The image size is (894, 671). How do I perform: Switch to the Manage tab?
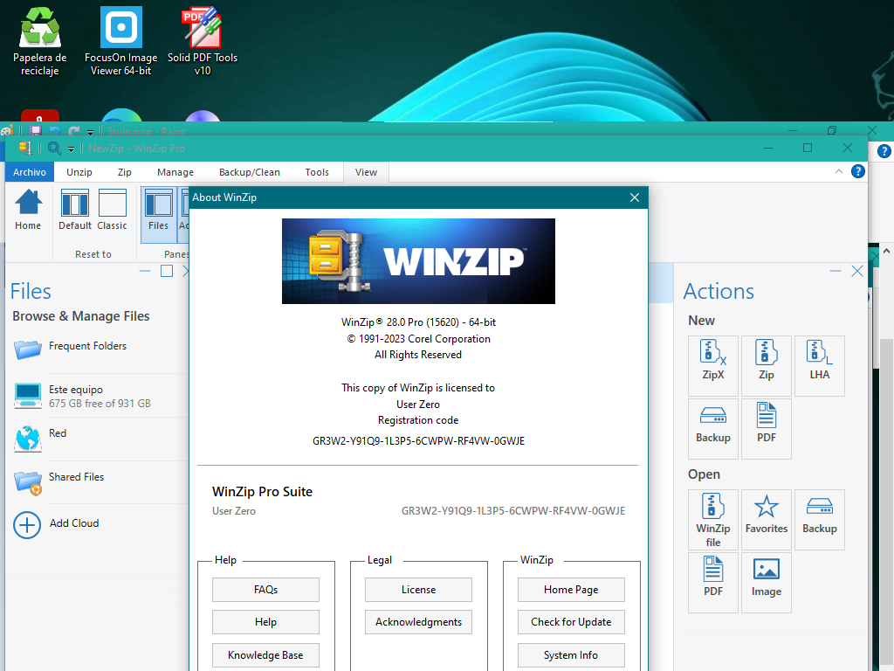(175, 172)
